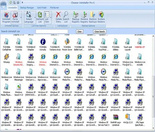Select the TOSHIBA PC Tanılama Aracı entry
This screenshot has width=155, height=132.
pos(55,45)
